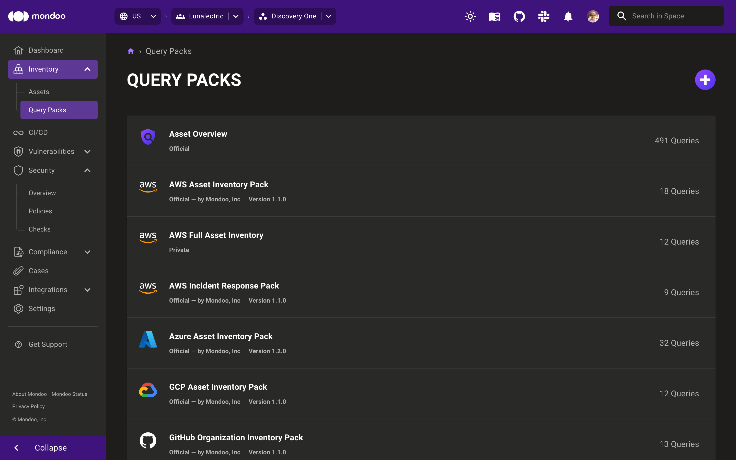Click the add new Query Pack button
Screen dimensions: 736x460
705,79
